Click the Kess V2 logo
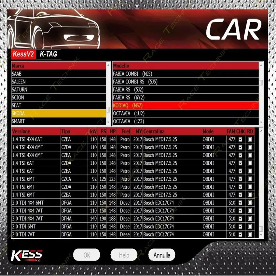This screenshot has height=276, width=276. 26,256
